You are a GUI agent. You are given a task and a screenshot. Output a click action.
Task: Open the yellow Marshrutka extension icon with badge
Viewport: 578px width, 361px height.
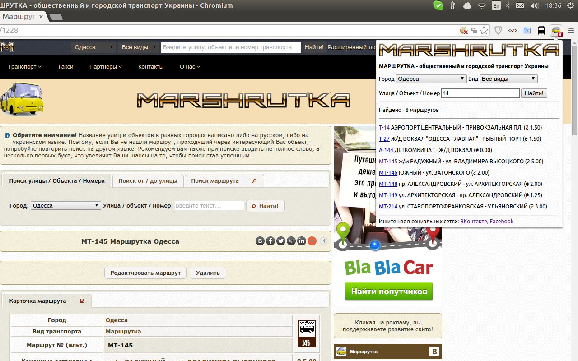pyautogui.click(x=556, y=31)
